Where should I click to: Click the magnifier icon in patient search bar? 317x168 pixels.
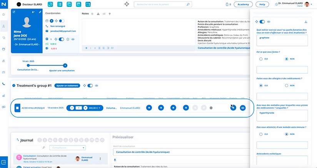click(x=188, y=5)
